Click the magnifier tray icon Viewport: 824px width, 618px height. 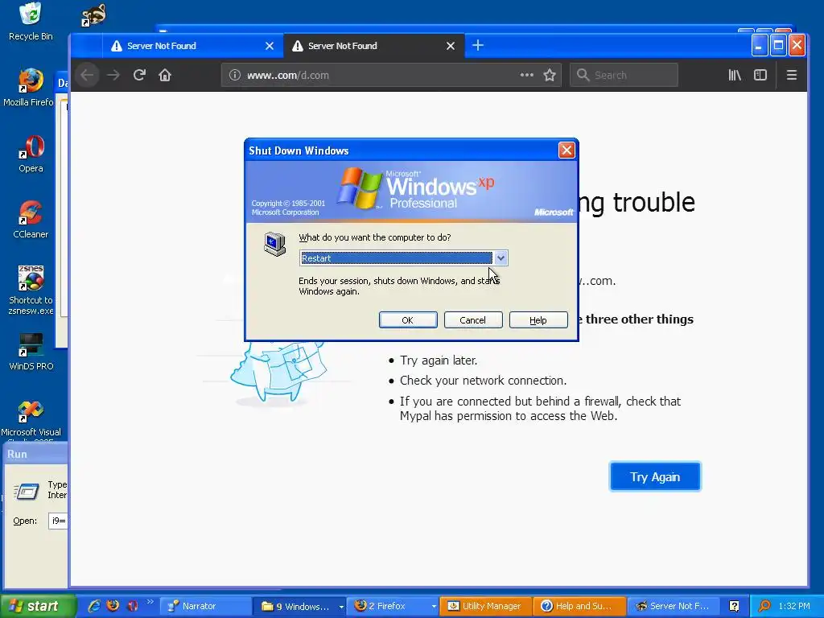click(x=764, y=606)
